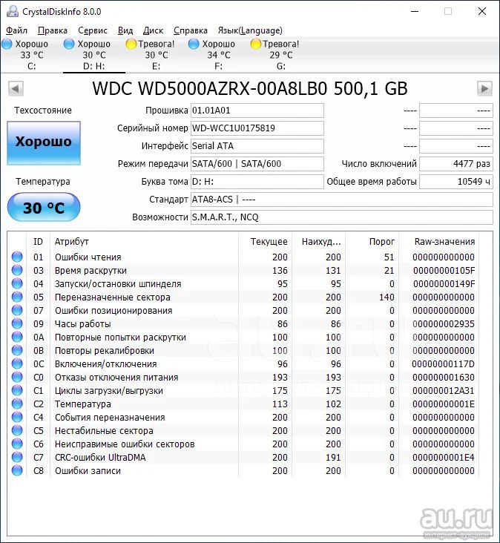Select worst value 191 in C7 row

tap(333, 458)
